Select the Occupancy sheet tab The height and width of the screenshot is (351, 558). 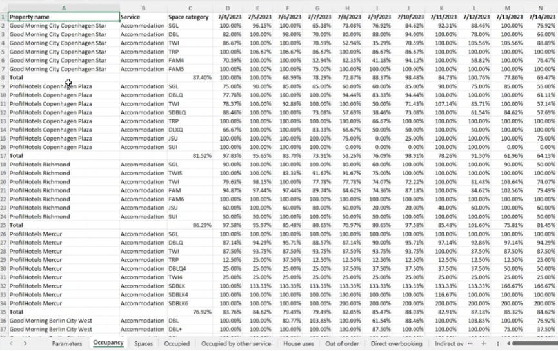pyautogui.click(x=108, y=343)
